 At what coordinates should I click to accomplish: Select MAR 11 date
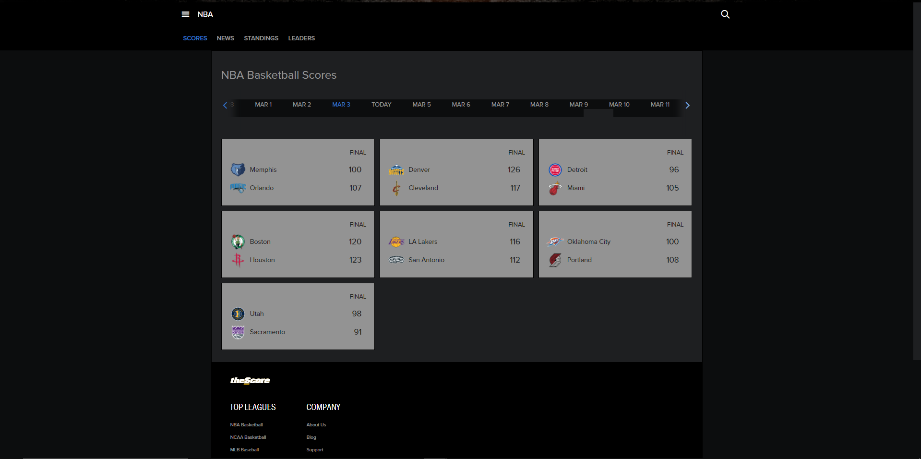660,105
